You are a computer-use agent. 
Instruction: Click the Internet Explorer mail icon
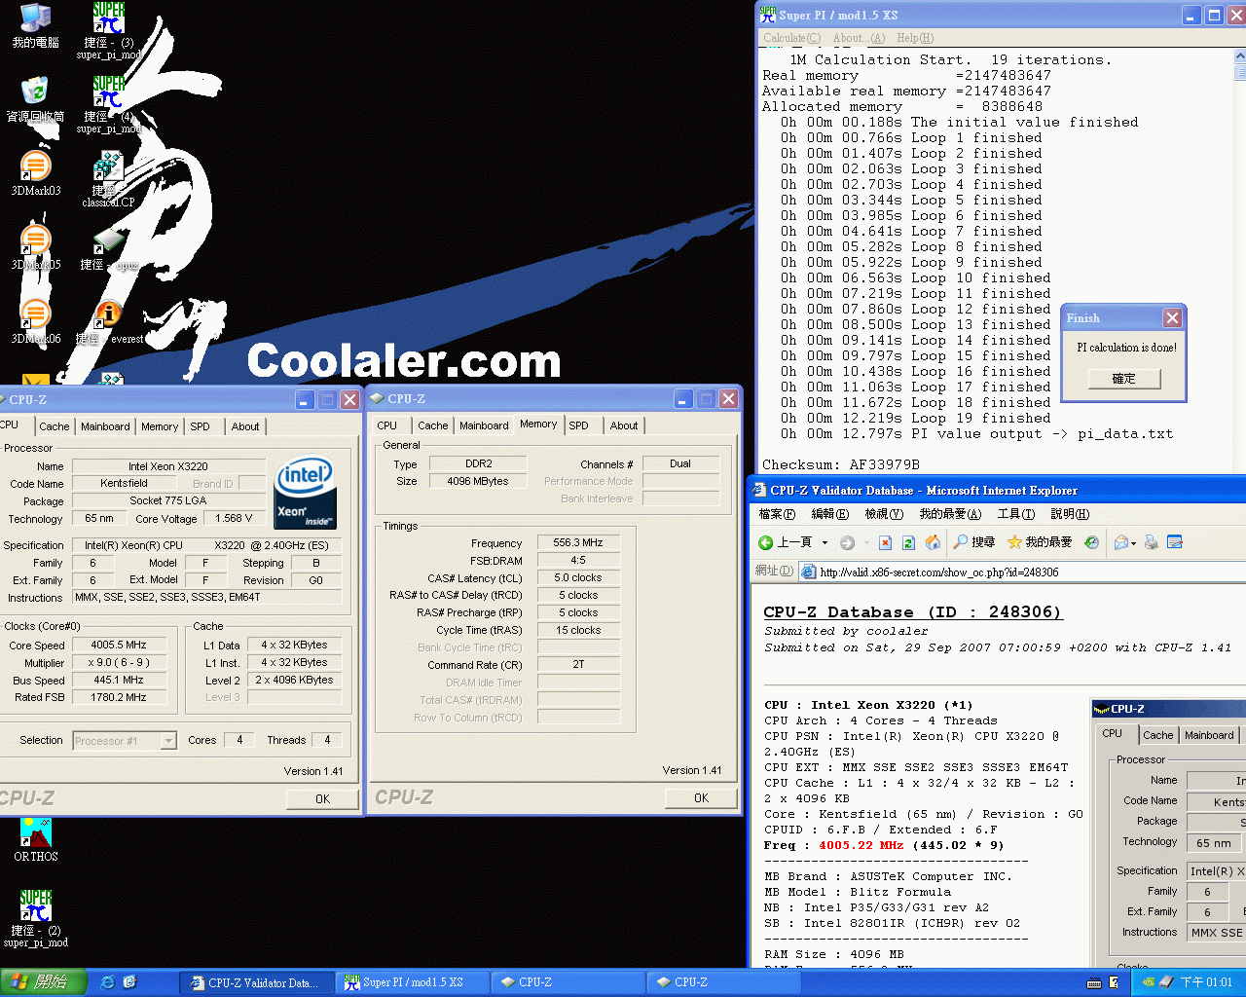pyautogui.click(x=1120, y=542)
